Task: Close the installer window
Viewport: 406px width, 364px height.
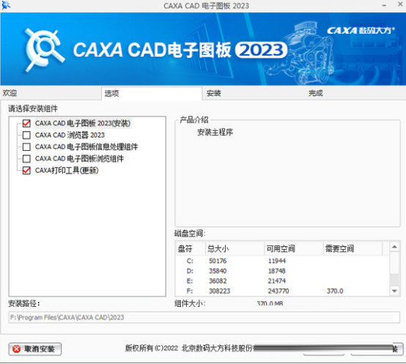Action: 400,4
